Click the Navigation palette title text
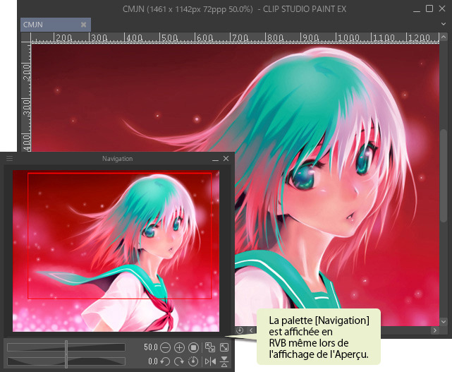Image resolution: width=452 pixels, height=372 pixels. coord(117,159)
